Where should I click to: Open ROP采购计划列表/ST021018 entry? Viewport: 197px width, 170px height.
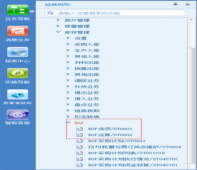126,153
